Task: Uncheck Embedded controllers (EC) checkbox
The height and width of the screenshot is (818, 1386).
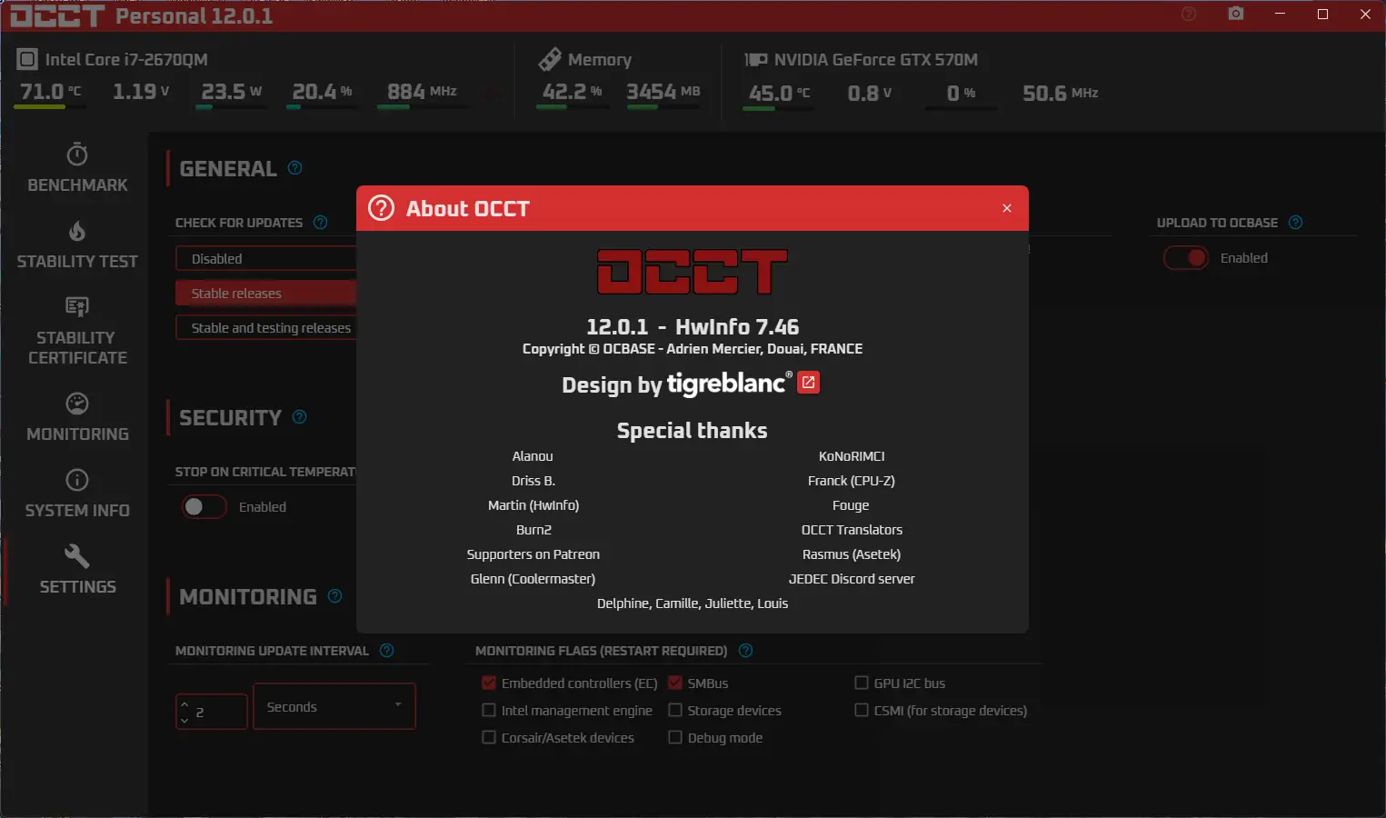Action: pyautogui.click(x=489, y=683)
